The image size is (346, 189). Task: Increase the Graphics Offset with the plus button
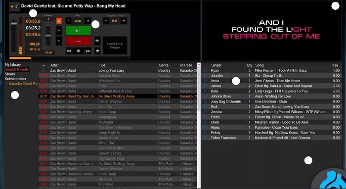point(124,21)
